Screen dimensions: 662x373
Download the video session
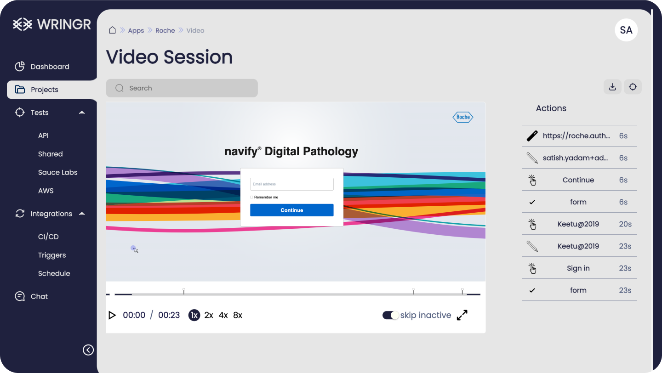tap(612, 87)
